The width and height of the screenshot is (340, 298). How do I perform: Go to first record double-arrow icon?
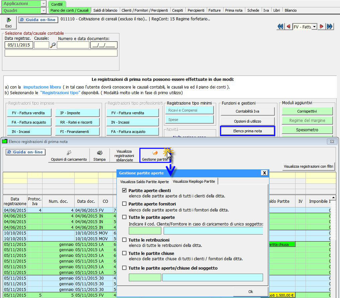280,27
